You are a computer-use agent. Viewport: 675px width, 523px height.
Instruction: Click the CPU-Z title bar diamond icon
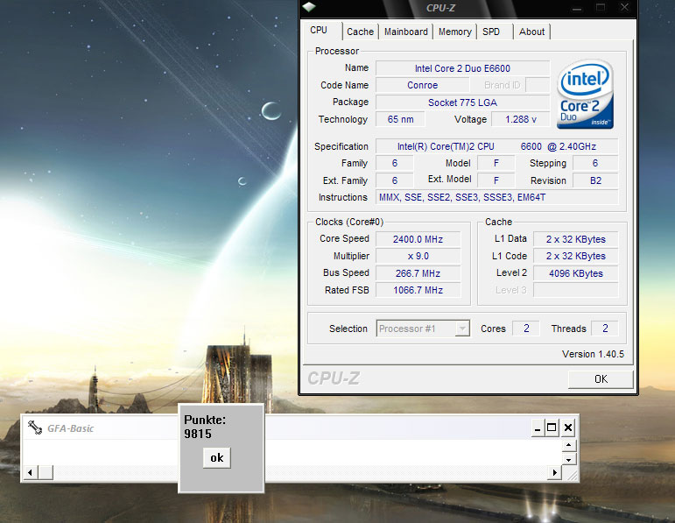point(309,7)
